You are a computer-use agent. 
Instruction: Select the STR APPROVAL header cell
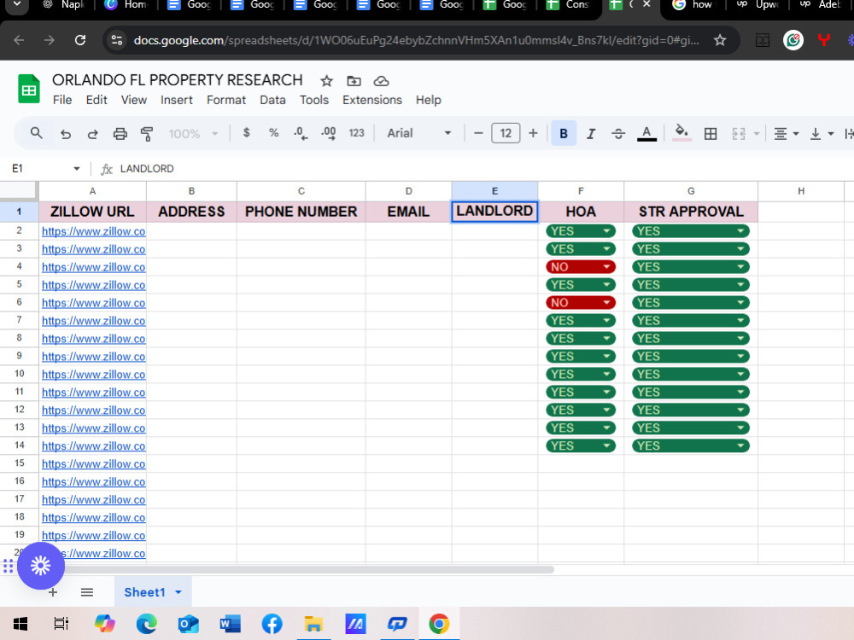click(691, 212)
